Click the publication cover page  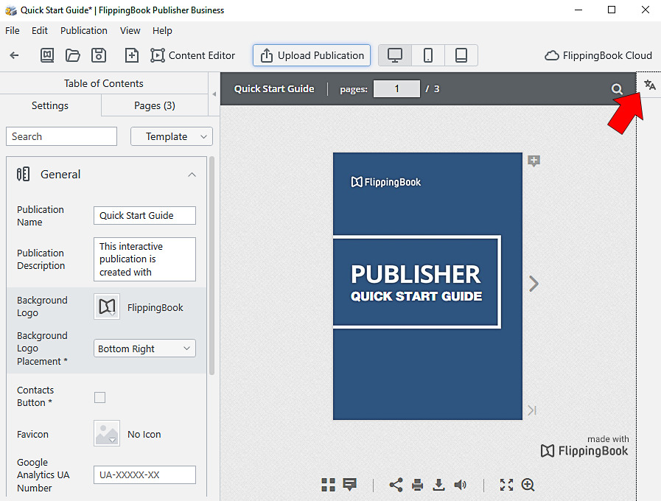pos(427,286)
